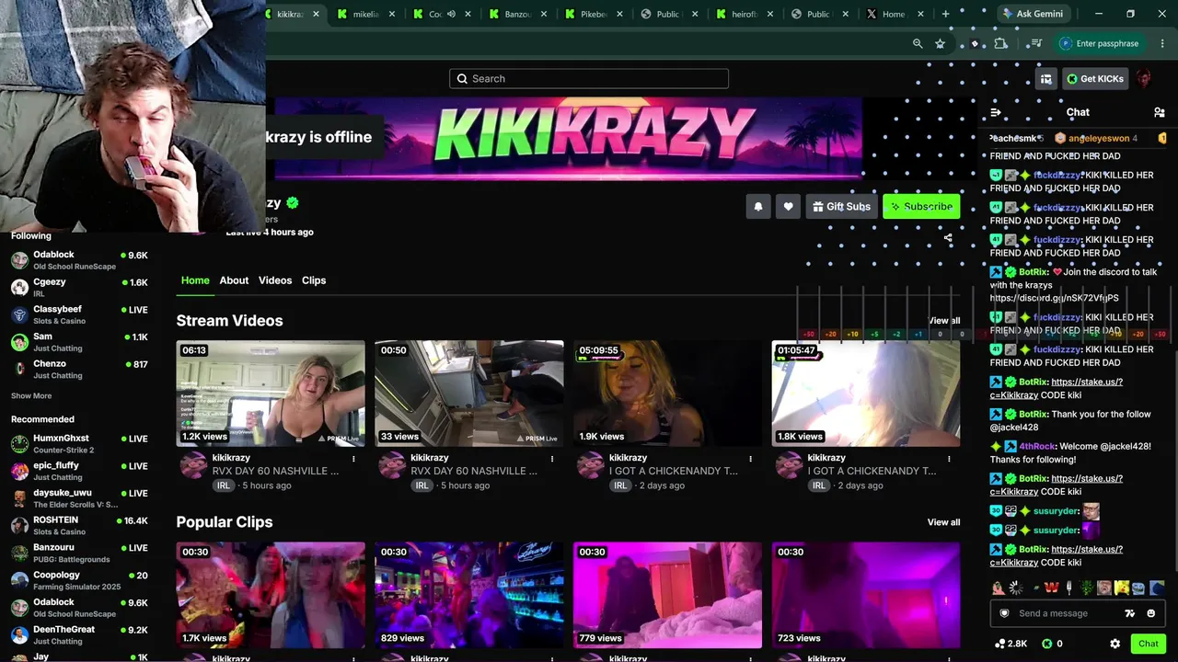
Task: Switch to the About tab
Action: (234, 280)
